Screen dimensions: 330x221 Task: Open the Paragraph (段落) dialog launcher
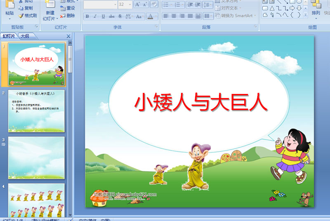click(x=255, y=26)
